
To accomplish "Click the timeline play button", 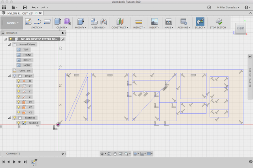I will pyautogui.click(x=14, y=162).
